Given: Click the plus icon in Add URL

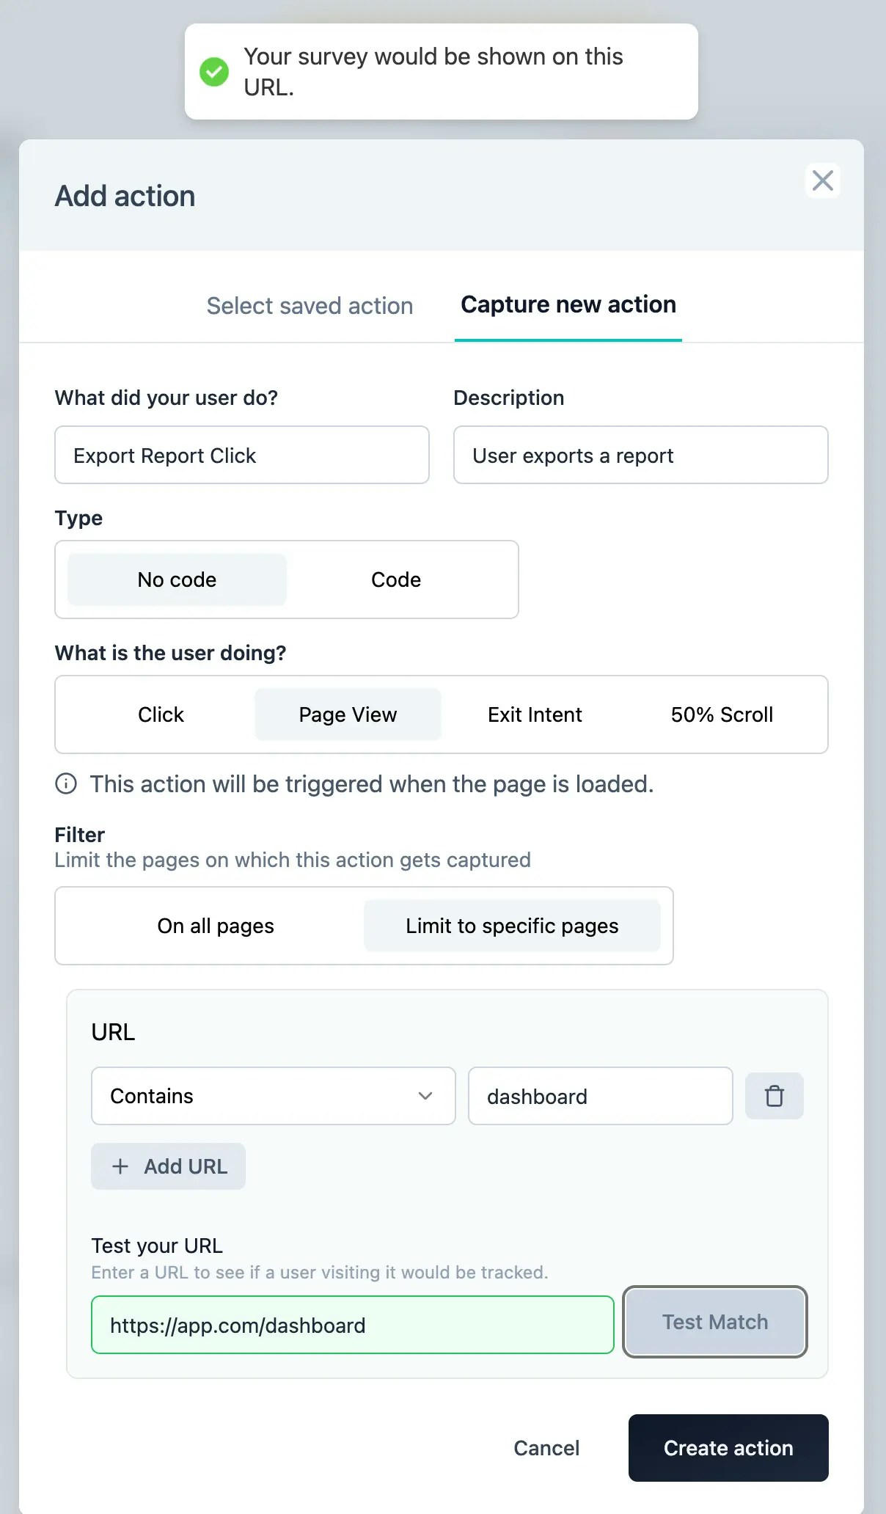Looking at the screenshot, I should click(x=120, y=1166).
